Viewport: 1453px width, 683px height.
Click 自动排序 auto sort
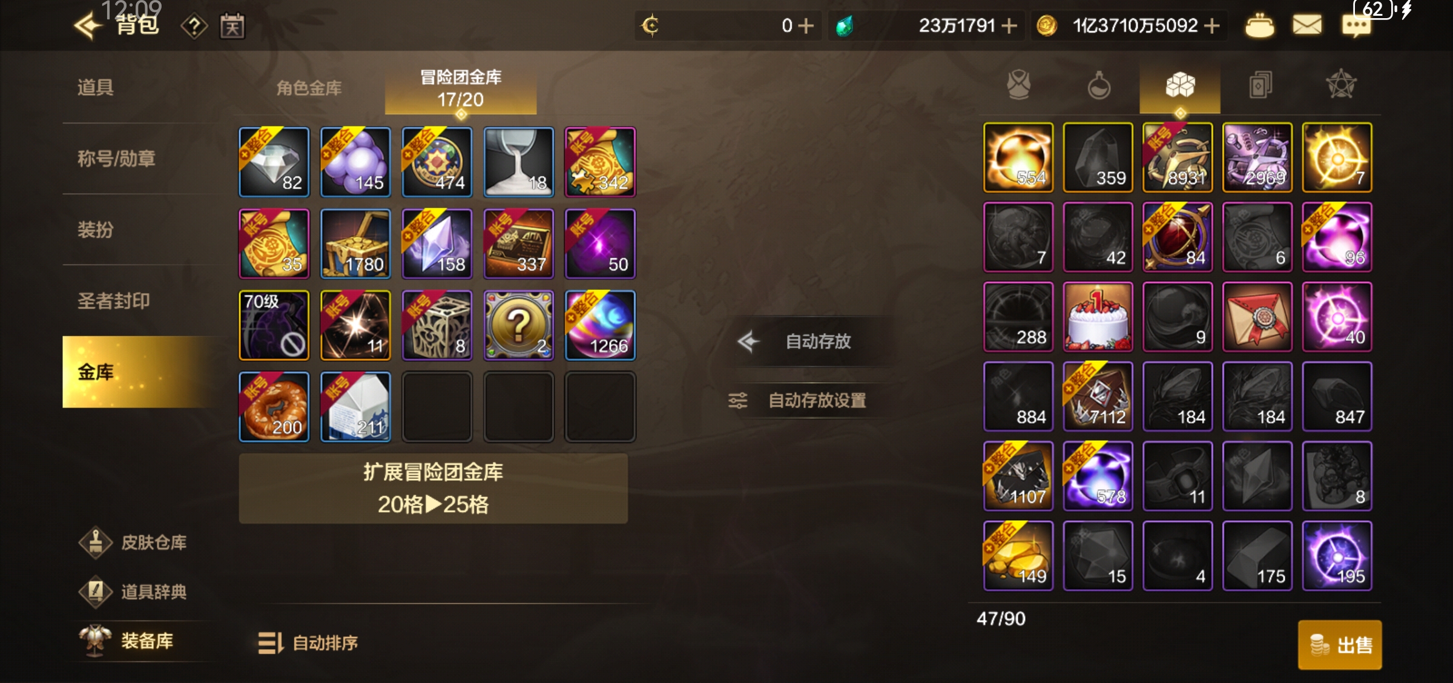click(308, 643)
